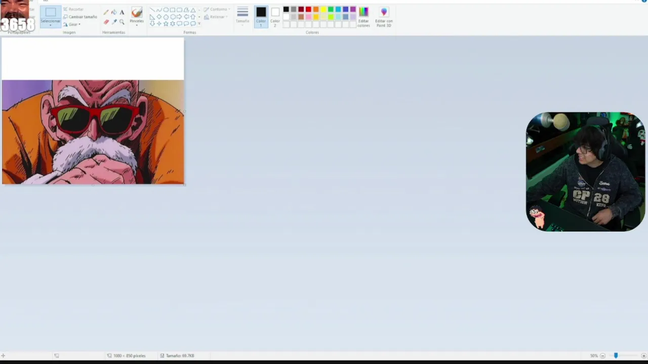Activate Color 2 background selector
Viewport: 648px width, 364px height.
pos(275,17)
